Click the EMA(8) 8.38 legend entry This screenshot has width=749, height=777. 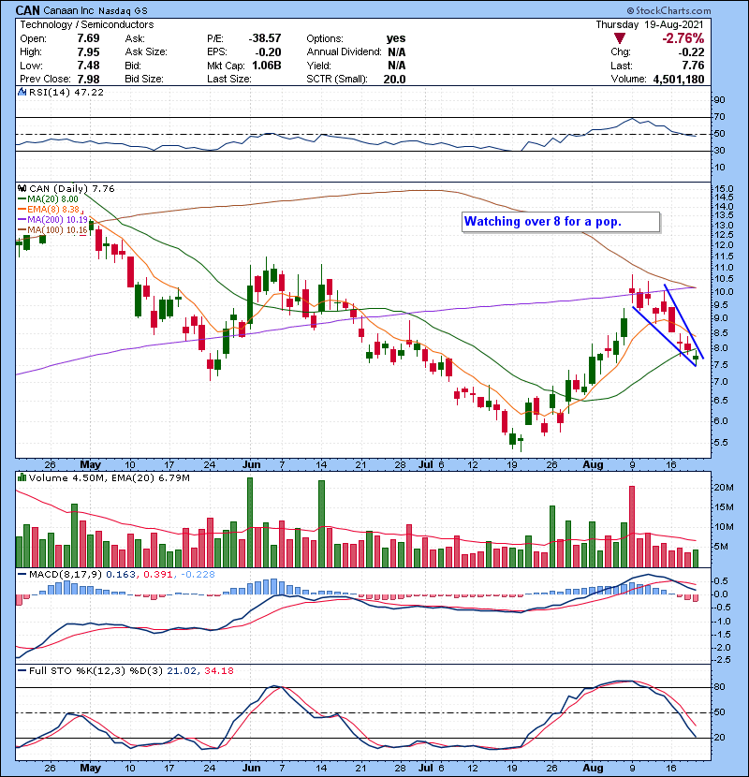49,210
